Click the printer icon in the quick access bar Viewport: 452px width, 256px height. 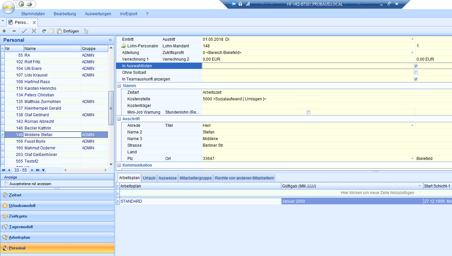tap(29, 4)
